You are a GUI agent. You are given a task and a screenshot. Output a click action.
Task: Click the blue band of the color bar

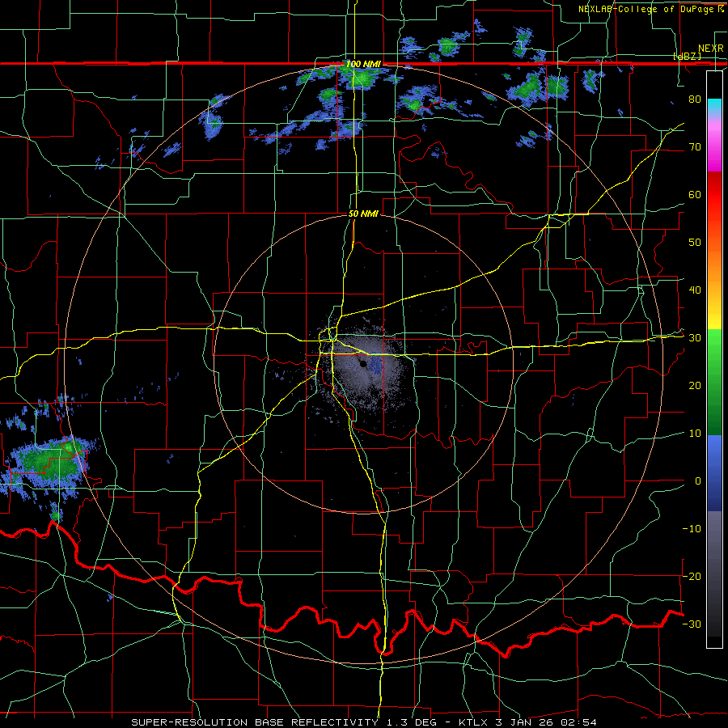tap(714, 473)
